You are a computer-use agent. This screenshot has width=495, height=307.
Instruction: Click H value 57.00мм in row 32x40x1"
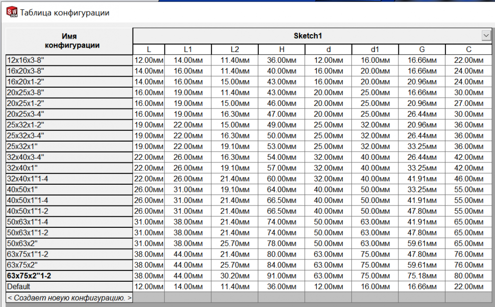(282, 168)
